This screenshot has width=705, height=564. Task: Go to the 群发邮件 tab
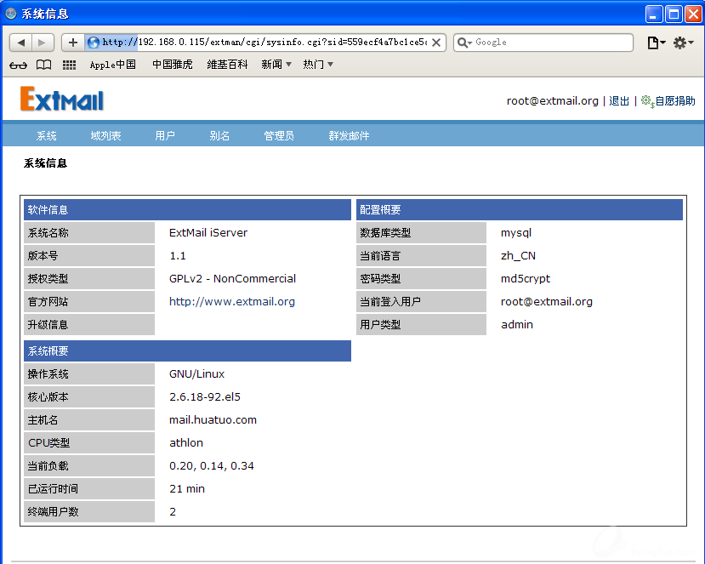coord(349,136)
